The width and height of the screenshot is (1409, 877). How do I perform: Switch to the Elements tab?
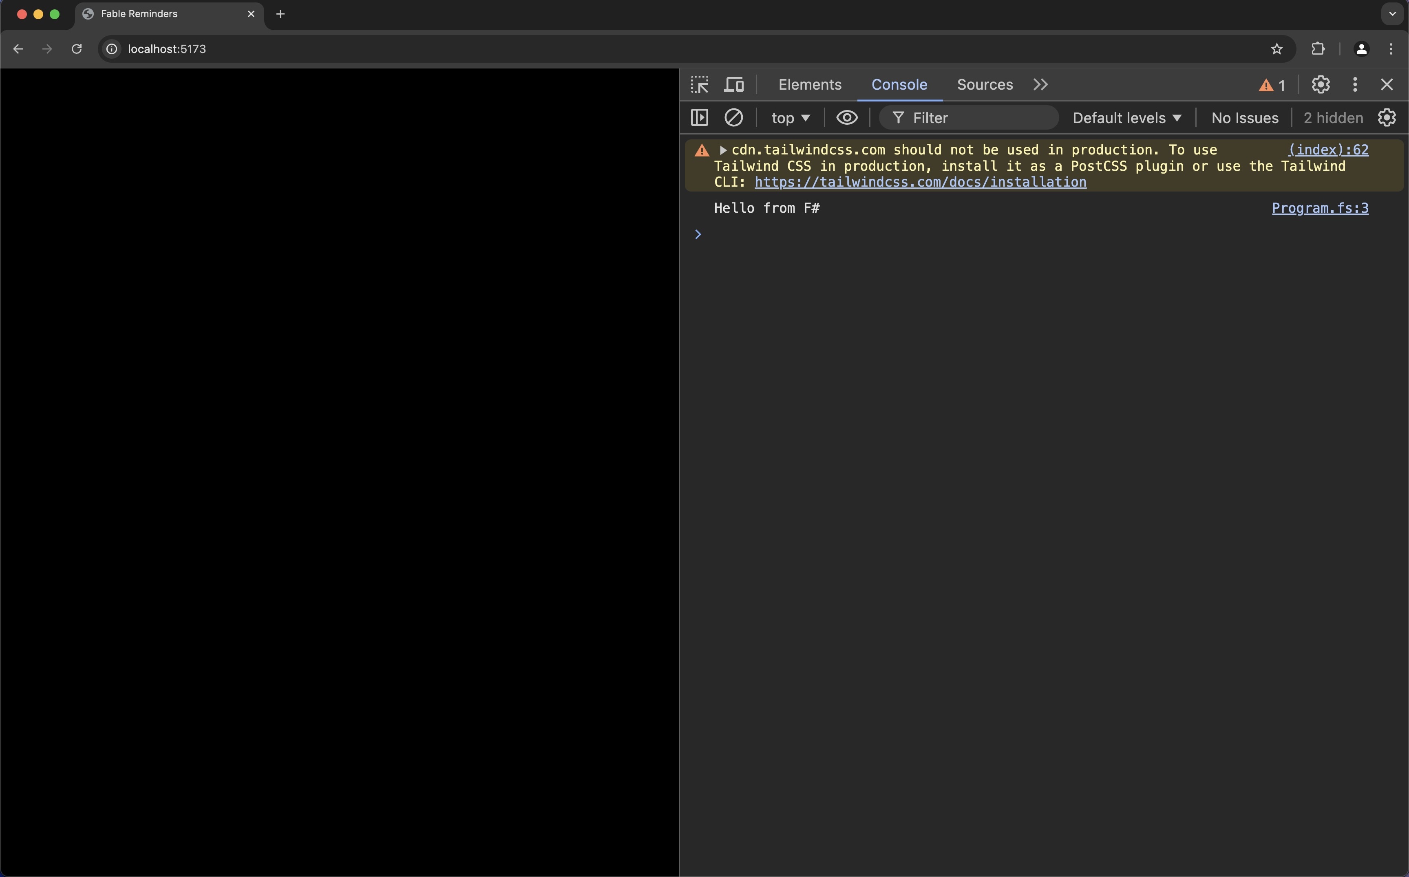pos(810,85)
